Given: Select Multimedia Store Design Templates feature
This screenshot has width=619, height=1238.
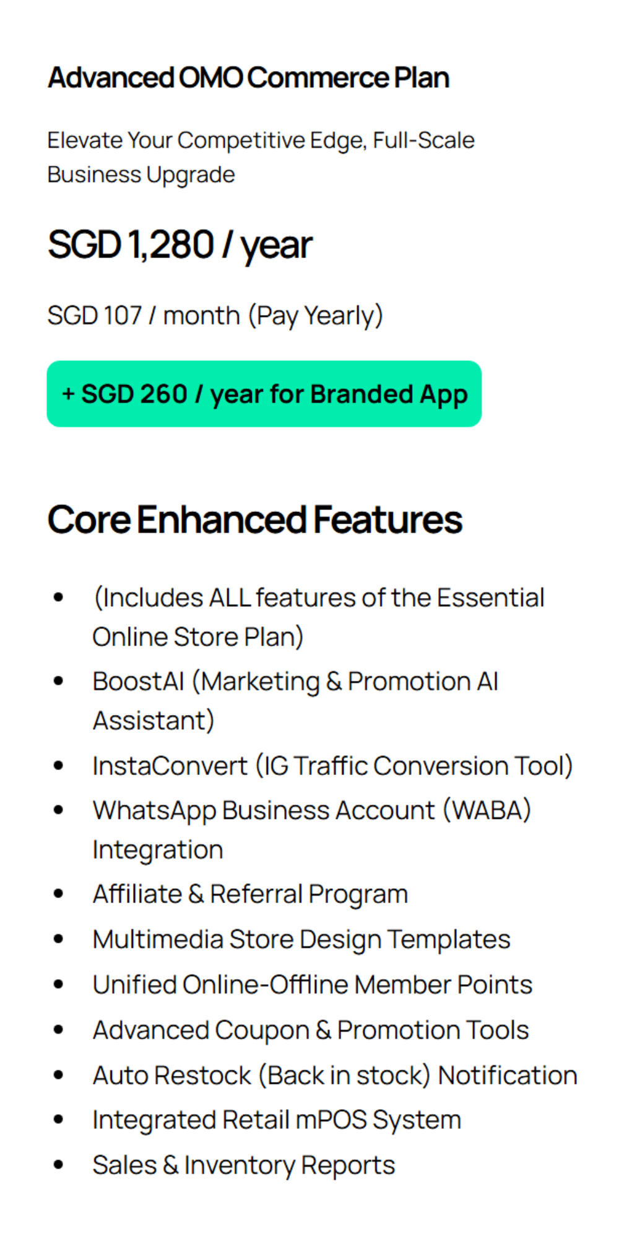Looking at the screenshot, I should (301, 939).
